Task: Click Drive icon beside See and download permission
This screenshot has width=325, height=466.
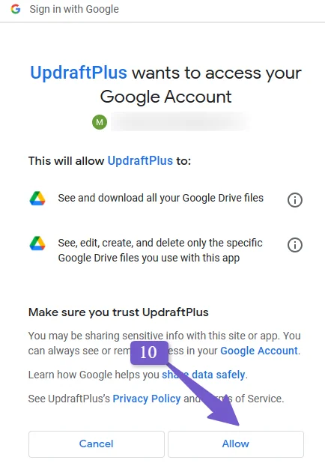Action: click(x=37, y=199)
